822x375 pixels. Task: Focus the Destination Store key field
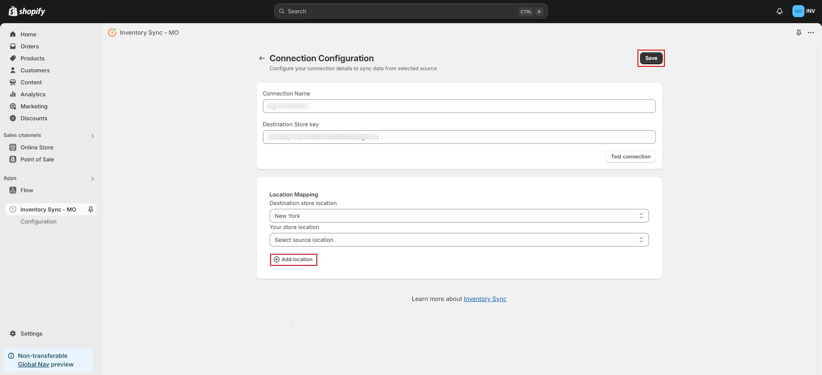pos(459,137)
